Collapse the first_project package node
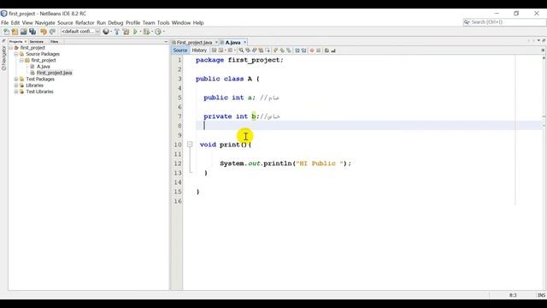Screen dimensions: 547x308 click(x=21, y=61)
